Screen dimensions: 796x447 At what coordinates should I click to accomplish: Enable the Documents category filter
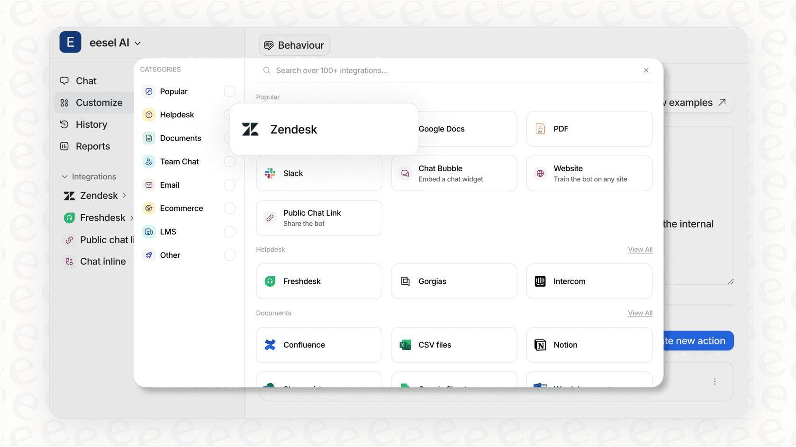pos(230,138)
